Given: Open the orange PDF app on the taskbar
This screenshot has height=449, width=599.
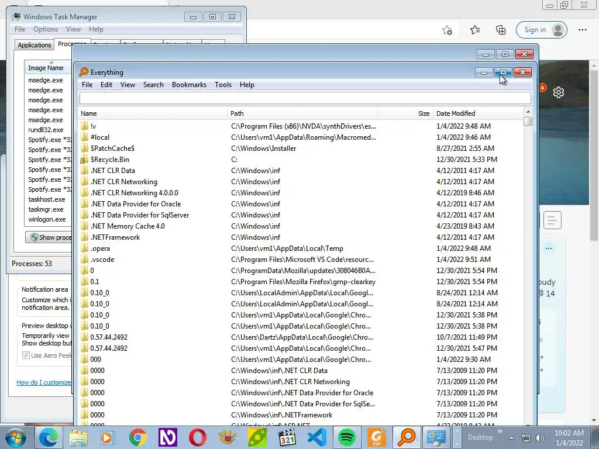Looking at the screenshot, I should click(377, 437).
